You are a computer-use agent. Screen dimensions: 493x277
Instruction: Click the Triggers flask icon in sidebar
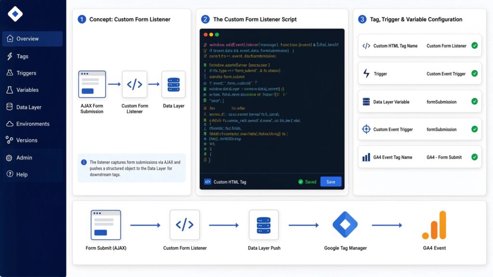pos(10,73)
